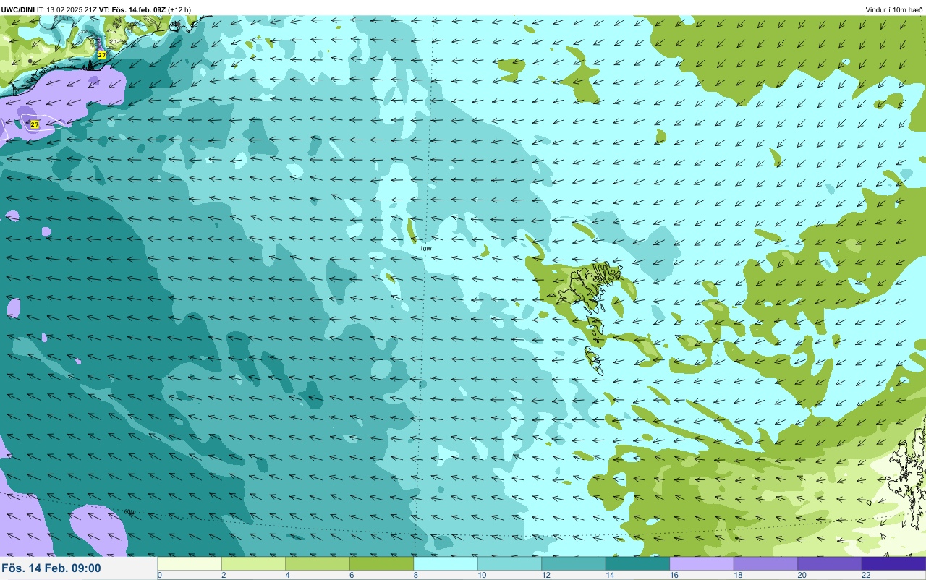
Task: Select the light yellow-green 2–4 legend swatch
Action: coord(253,563)
